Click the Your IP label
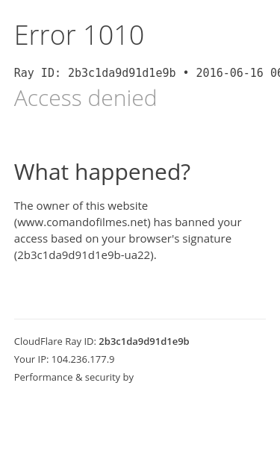280x468 pixels. (x=31, y=359)
